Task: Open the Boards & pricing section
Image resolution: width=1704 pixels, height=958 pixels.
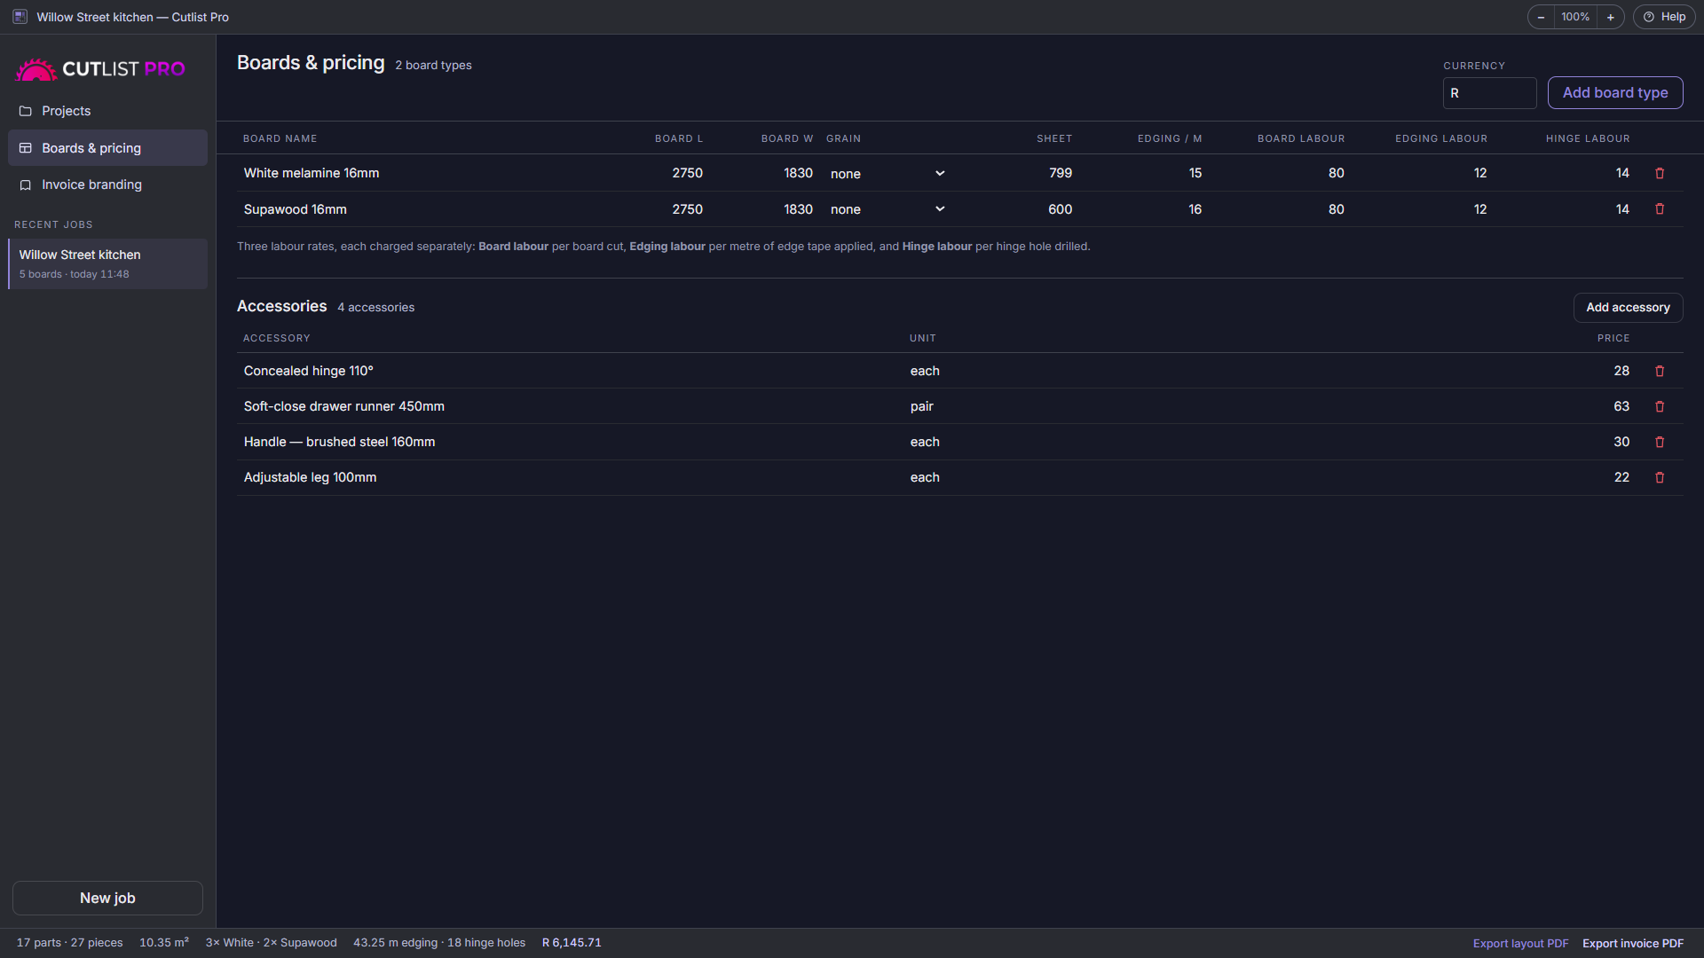Action: 107,148
